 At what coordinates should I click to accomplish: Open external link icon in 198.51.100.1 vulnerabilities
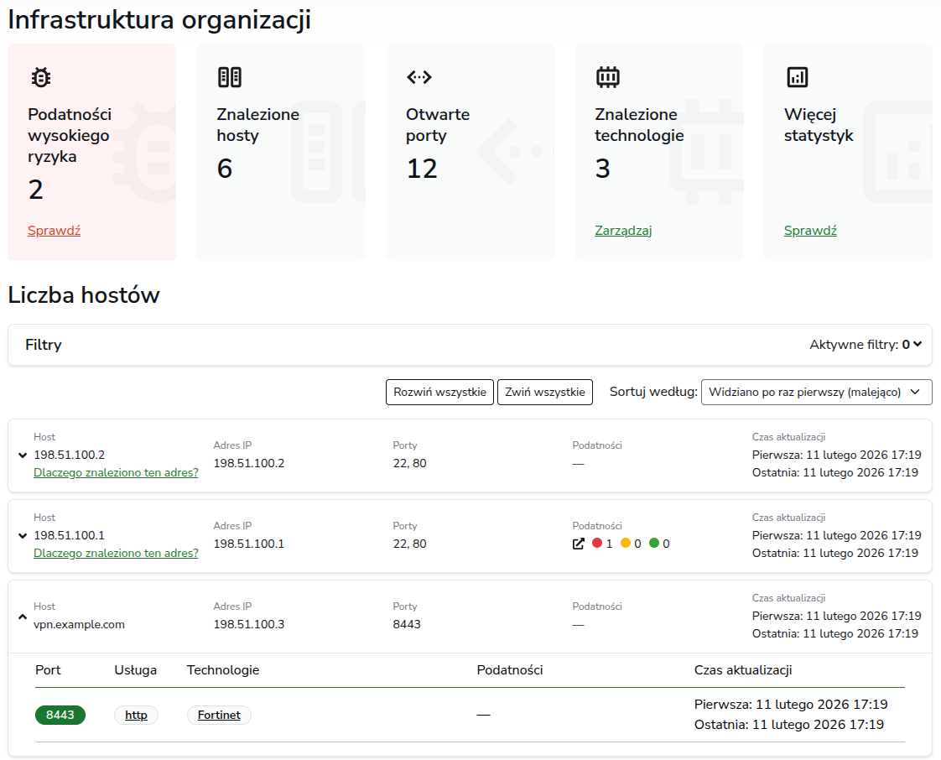[578, 544]
